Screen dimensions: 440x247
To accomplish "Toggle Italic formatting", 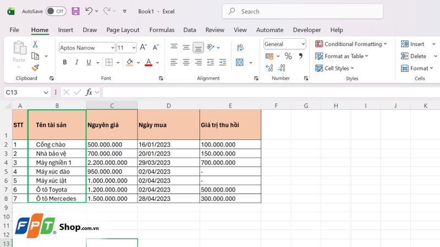I will pos(76,62).
